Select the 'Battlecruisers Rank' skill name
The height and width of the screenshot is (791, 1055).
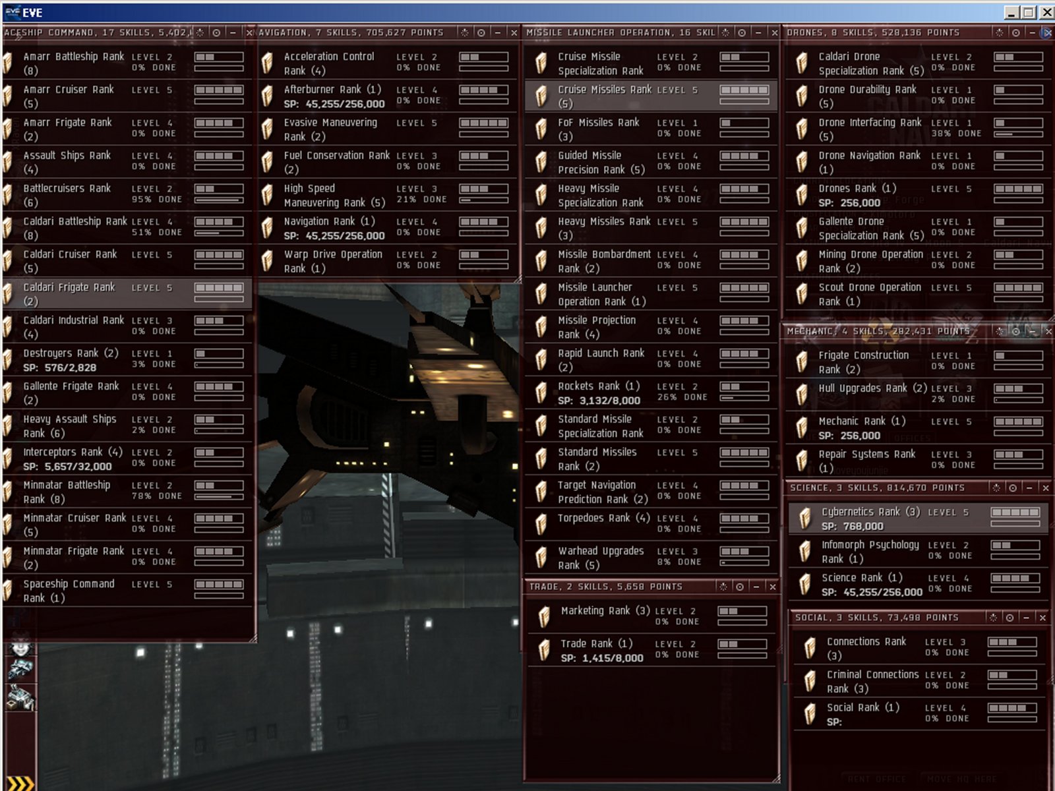[67, 189]
